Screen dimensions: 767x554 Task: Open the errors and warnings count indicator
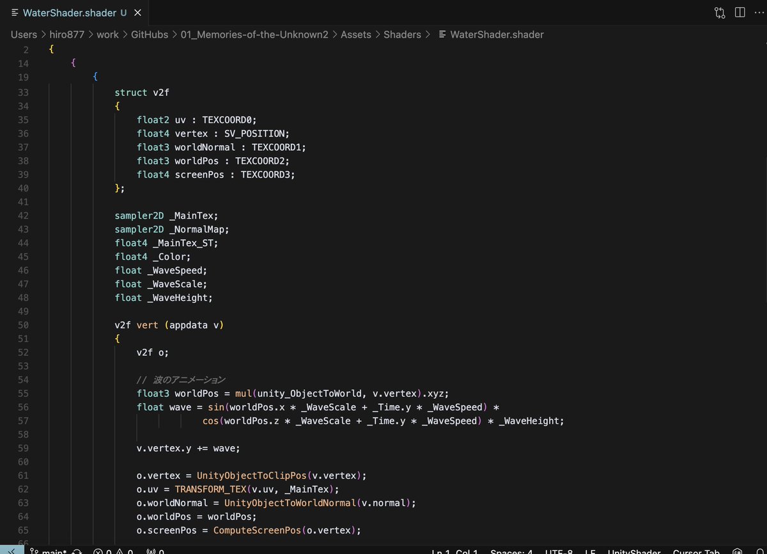[x=113, y=551]
